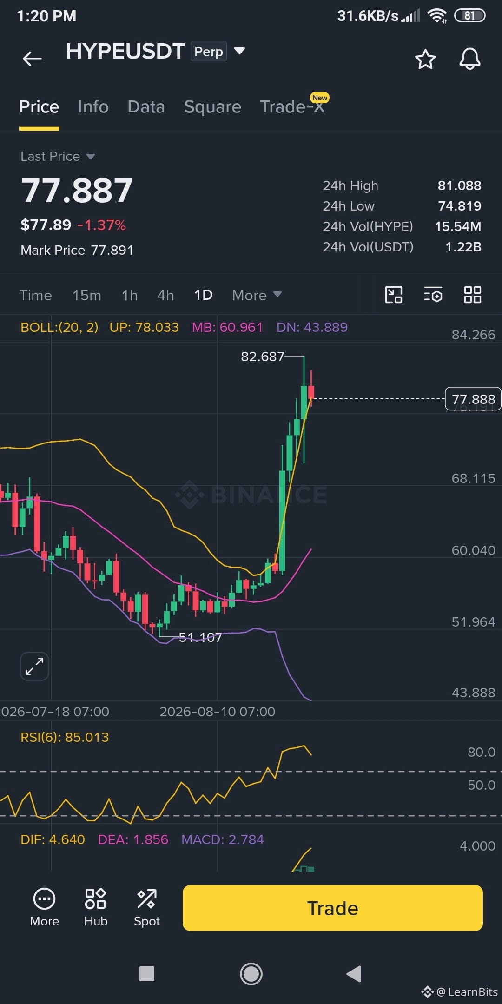Tap the Perp contract label
Viewport: 502px width, 1004px height.
209,52
